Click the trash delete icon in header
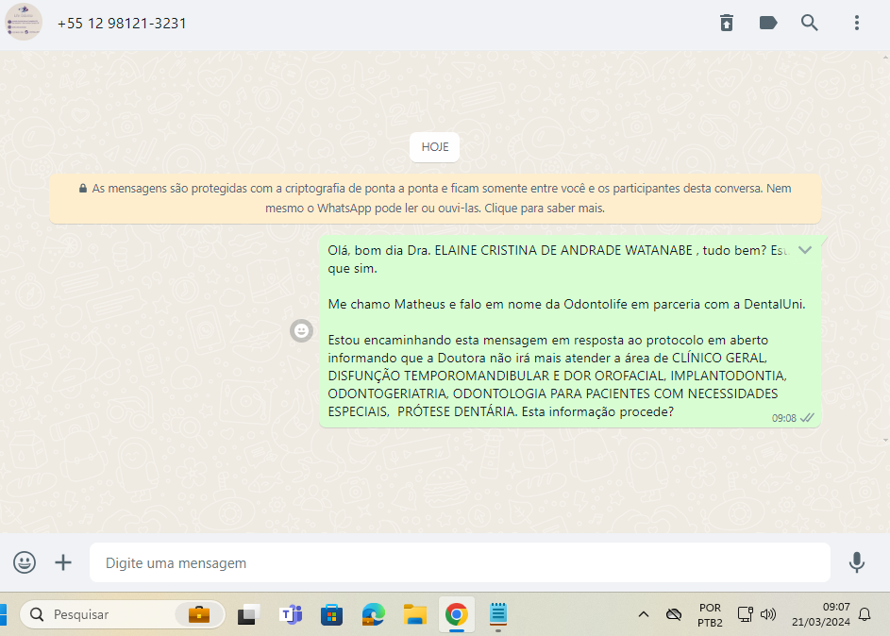The height and width of the screenshot is (636, 890). (x=727, y=23)
